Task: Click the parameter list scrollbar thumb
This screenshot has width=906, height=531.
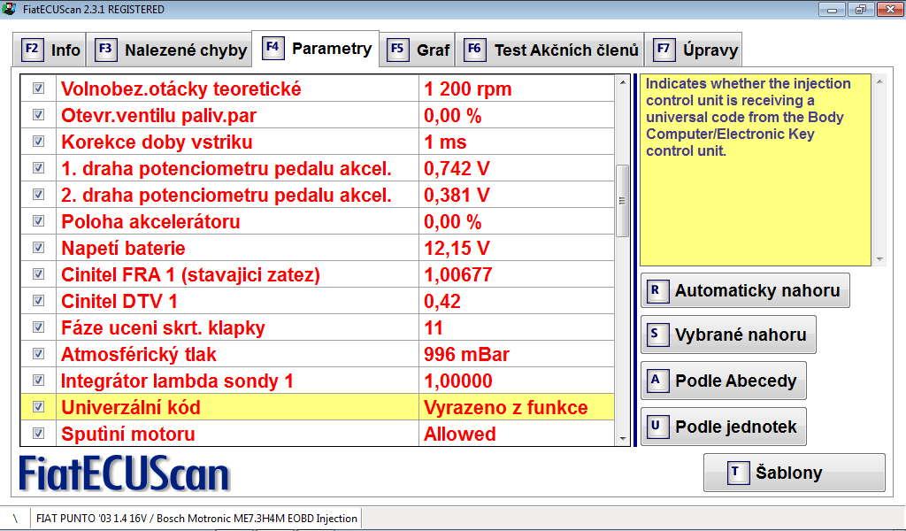Action: [x=623, y=200]
